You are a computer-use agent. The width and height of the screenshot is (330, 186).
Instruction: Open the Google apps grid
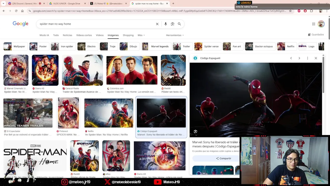coord(313,24)
